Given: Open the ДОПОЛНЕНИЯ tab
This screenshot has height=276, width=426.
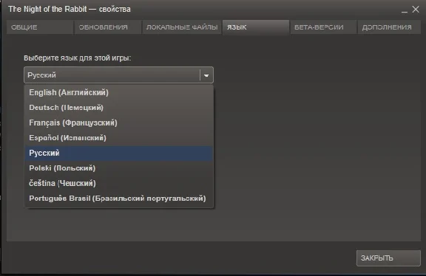Looking at the screenshot, I should click(389, 27).
